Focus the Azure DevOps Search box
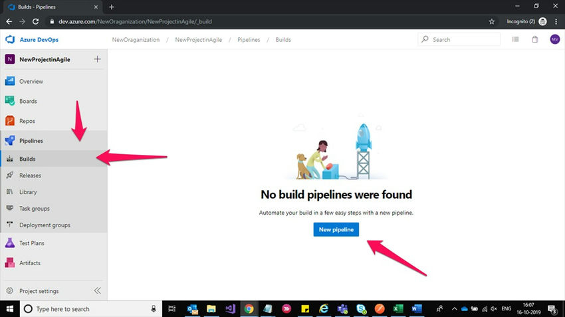The image size is (565, 317). pos(459,39)
